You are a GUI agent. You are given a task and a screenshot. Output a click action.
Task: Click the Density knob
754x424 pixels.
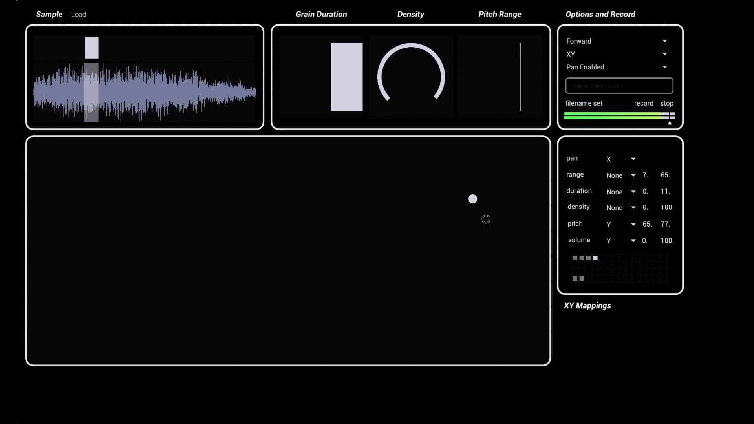(x=411, y=77)
